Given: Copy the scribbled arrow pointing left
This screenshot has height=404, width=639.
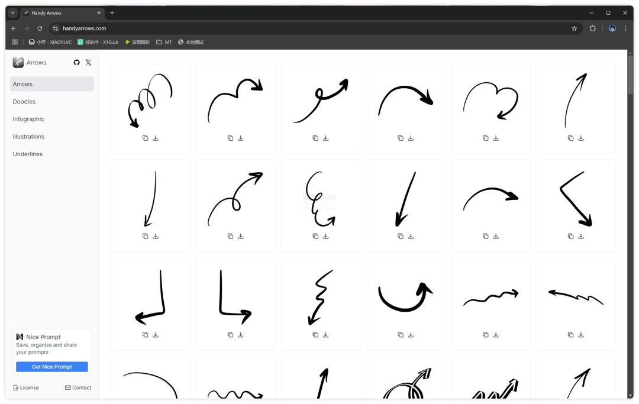Looking at the screenshot, I should [x=570, y=335].
